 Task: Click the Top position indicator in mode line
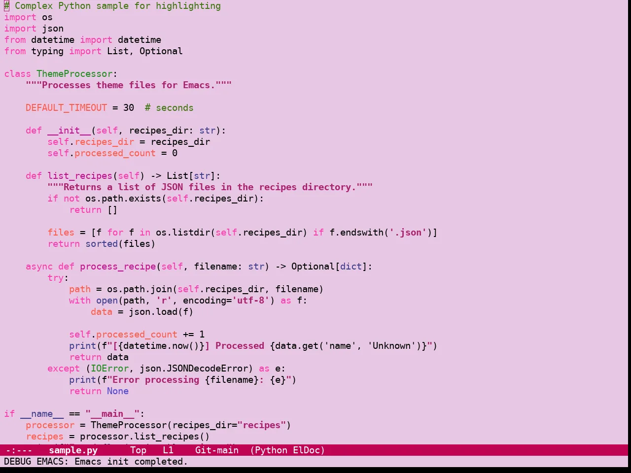tap(138, 450)
